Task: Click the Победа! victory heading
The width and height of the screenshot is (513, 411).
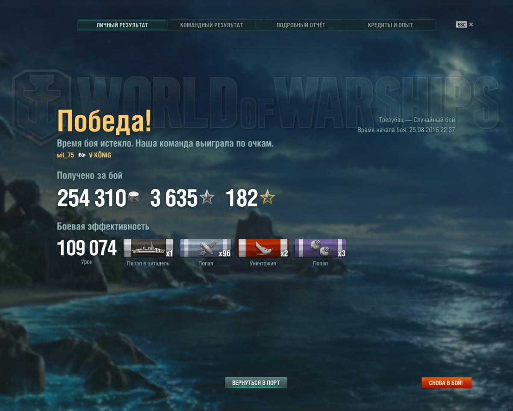Action: pos(104,121)
